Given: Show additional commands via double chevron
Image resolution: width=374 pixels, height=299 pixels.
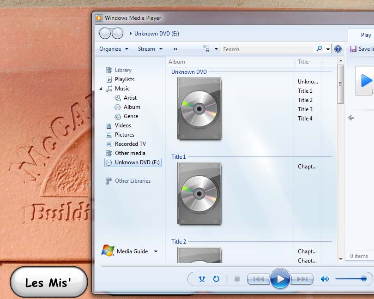Looking at the screenshot, I should pos(175,49).
